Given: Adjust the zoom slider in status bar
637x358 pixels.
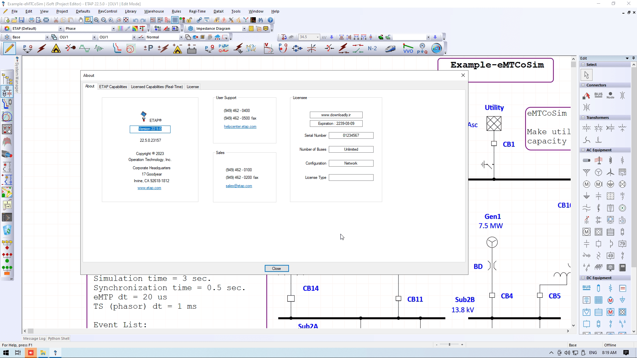Looking at the screenshot, I should [449, 345].
